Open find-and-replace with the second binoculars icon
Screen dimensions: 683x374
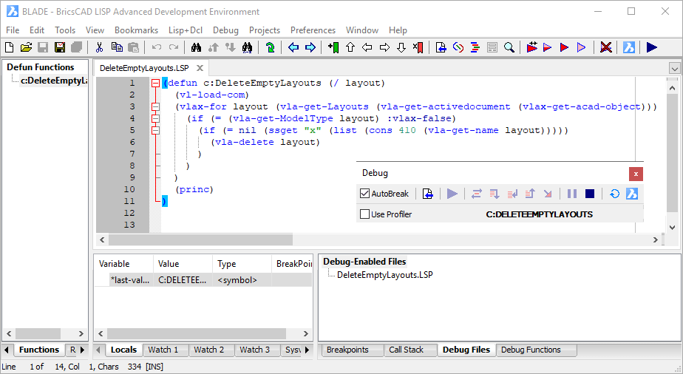(247, 47)
